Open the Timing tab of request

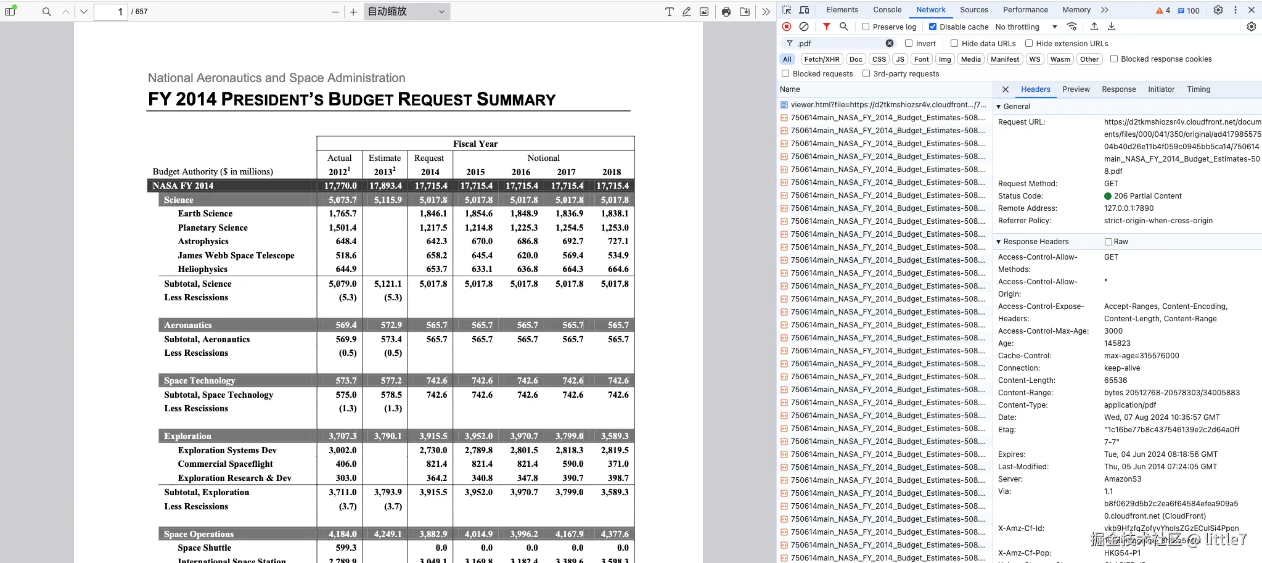(x=1198, y=89)
